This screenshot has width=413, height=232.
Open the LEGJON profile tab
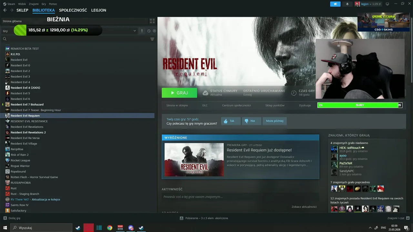99,10
